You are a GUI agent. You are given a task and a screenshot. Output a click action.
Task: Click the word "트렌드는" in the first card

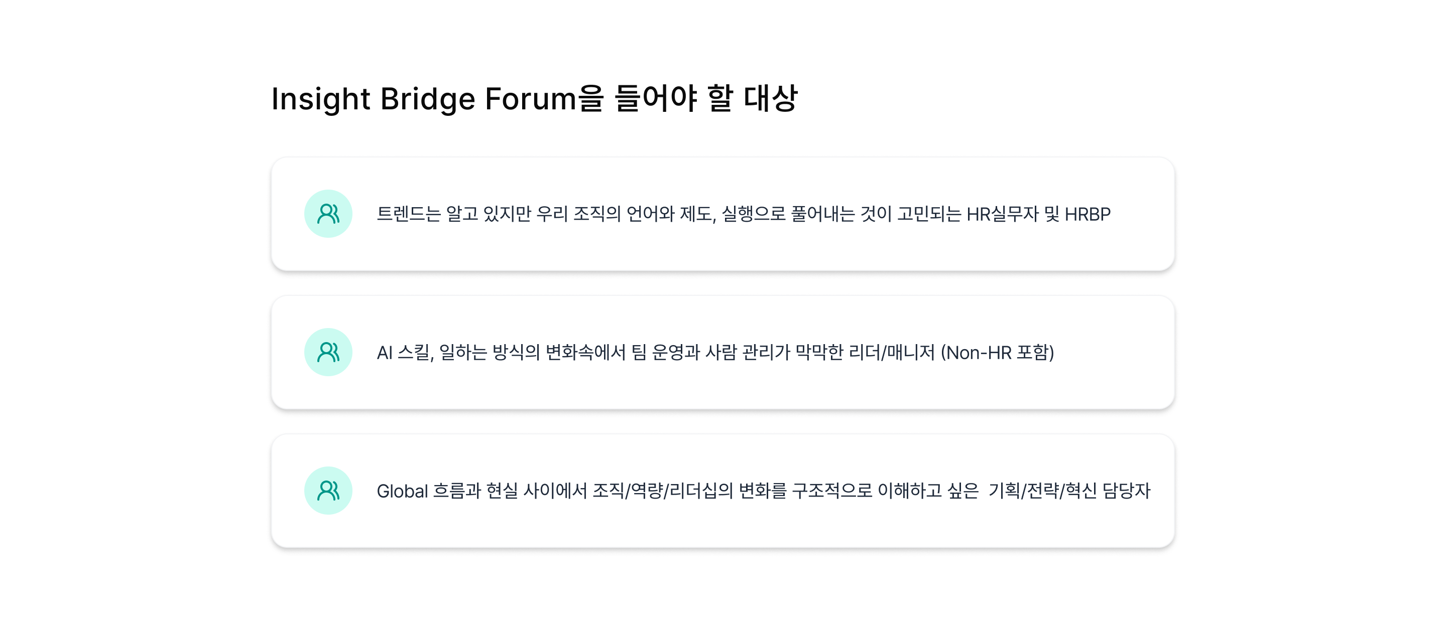click(x=408, y=214)
